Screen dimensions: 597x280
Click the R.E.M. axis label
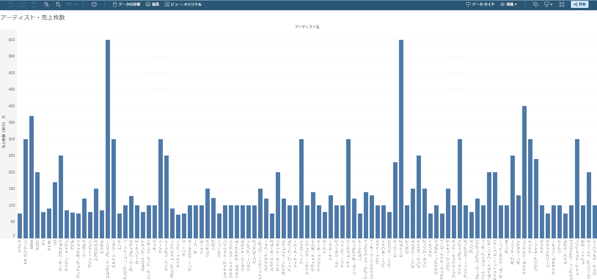click(49, 245)
